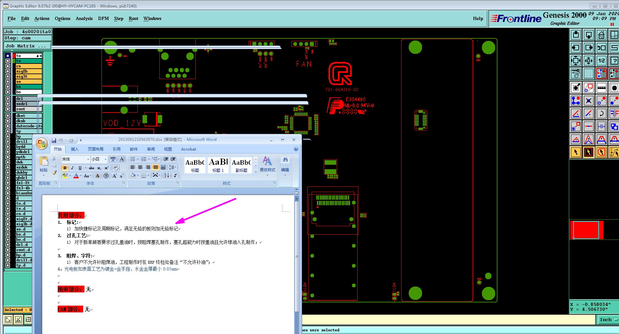This screenshot has width=619, height=334.
Task: Click the ruler measure tool icon
Action: [602, 88]
